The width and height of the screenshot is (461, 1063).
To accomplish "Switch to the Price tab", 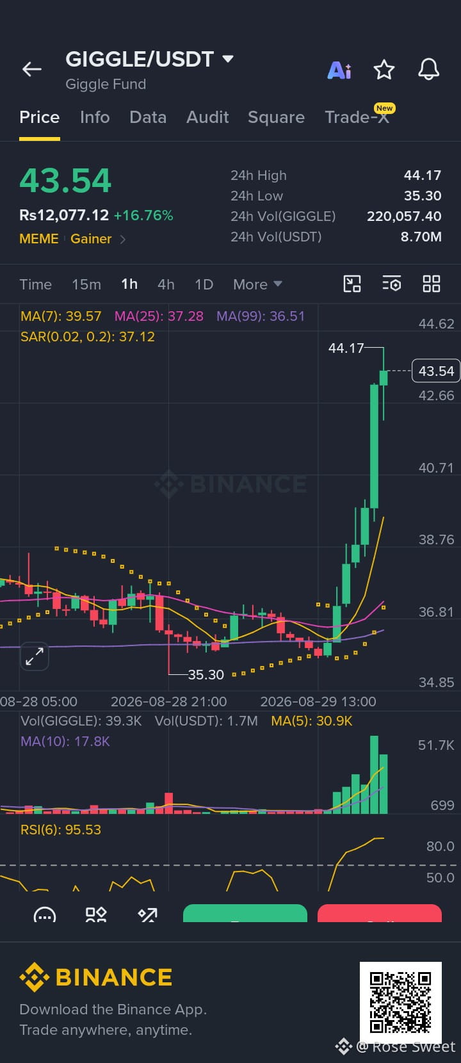I will coord(40,117).
